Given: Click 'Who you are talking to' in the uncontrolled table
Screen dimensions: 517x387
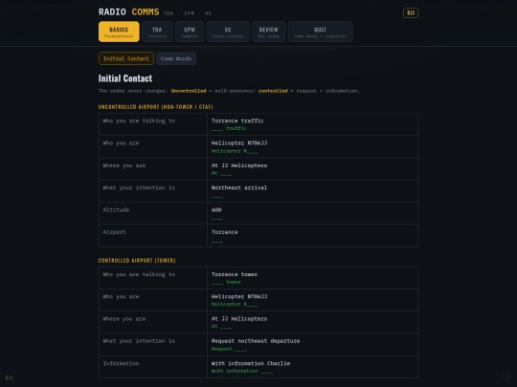Looking at the screenshot, I should 139,120.
